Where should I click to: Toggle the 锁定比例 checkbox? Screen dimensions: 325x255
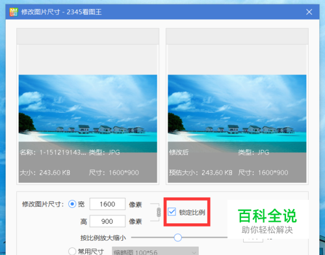(x=172, y=212)
